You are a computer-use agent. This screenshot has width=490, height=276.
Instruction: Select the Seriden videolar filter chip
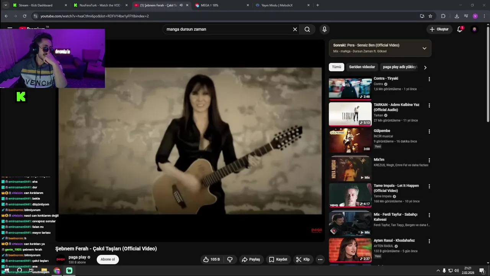(x=362, y=67)
